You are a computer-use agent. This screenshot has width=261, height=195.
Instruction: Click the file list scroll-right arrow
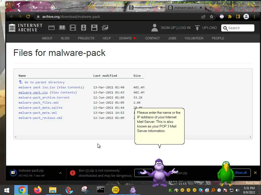[x=250, y=137]
